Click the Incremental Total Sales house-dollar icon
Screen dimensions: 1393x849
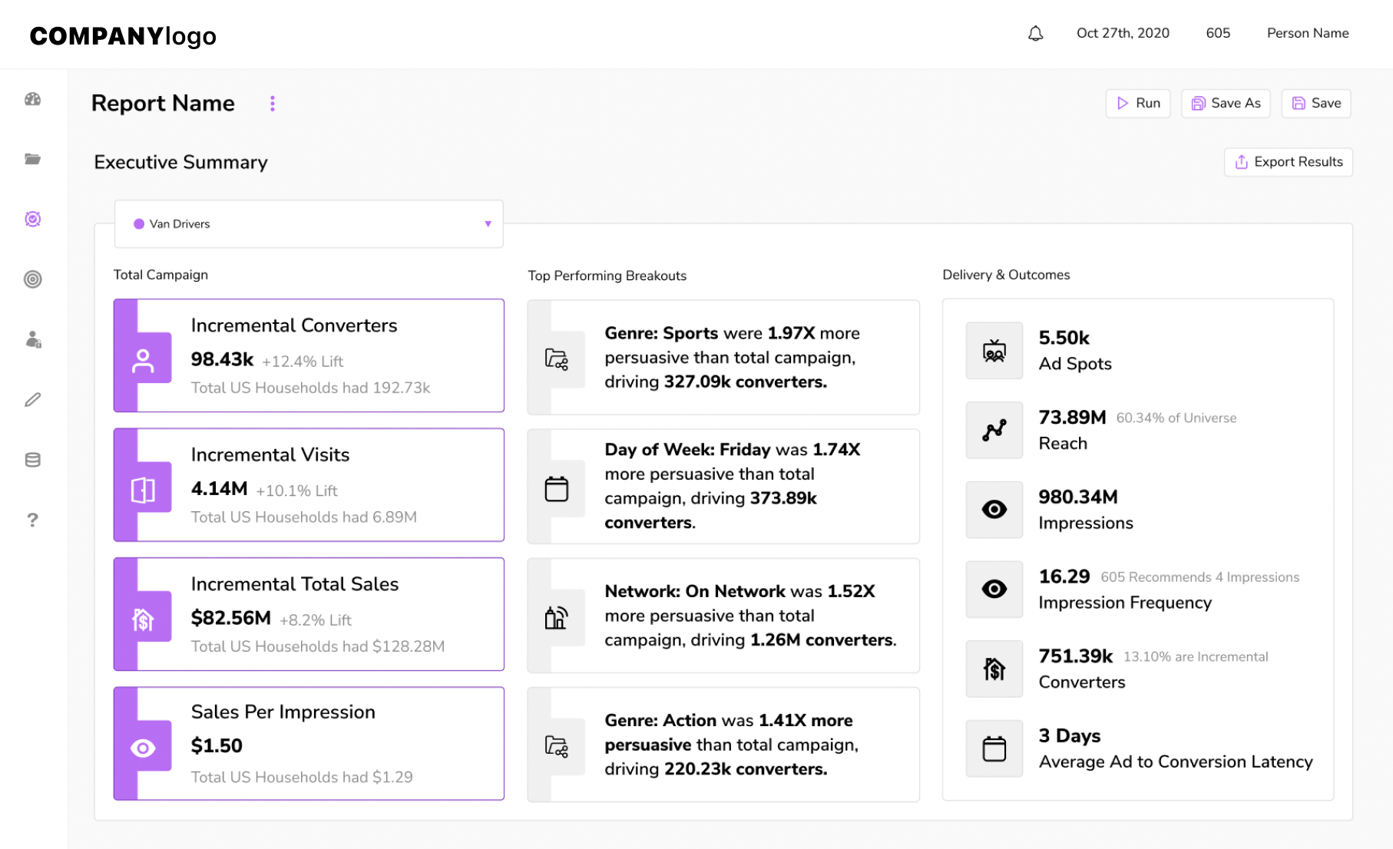point(143,619)
